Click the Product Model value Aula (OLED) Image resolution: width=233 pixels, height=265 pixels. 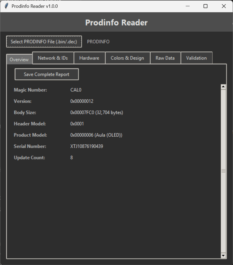pos(96,135)
